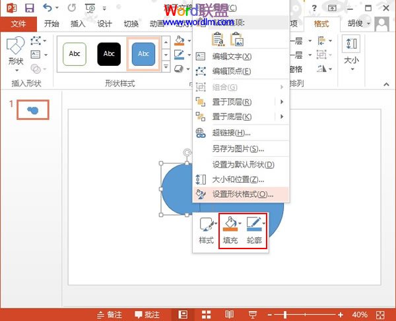Click zoom in plus button
396x321 pixels.
point(341,314)
